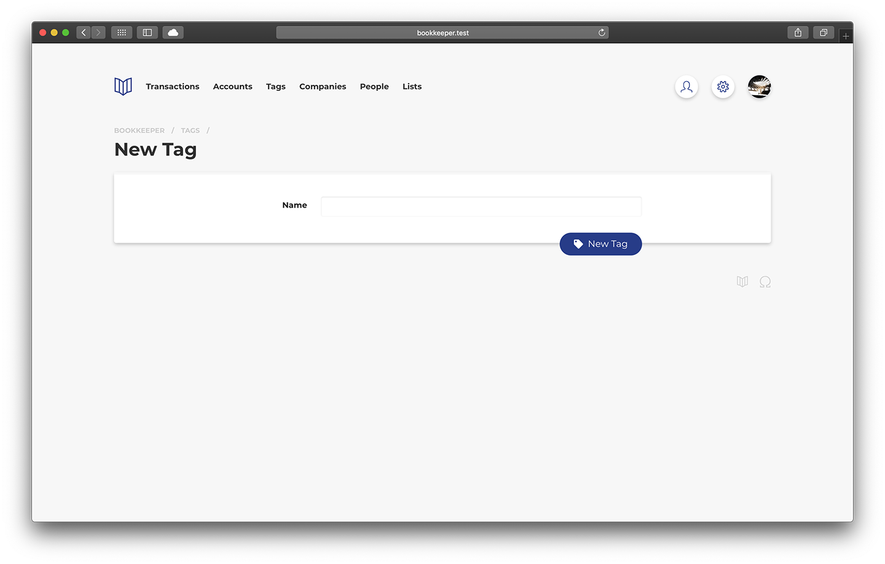Click BOOKKEEPER breadcrumb link
Image resolution: width=885 pixels, height=564 pixels.
pos(140,130)
